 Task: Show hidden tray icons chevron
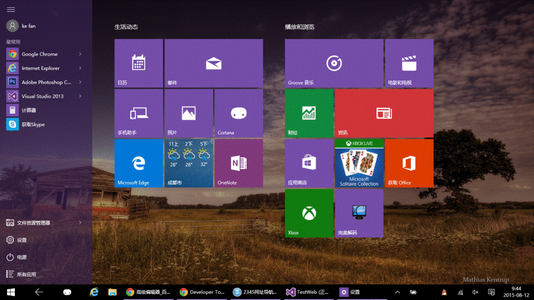(x=397, y=292)
